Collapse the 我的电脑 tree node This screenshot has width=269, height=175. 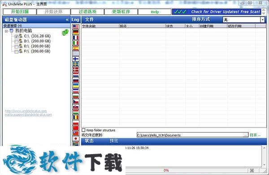[x=6, y=31]
